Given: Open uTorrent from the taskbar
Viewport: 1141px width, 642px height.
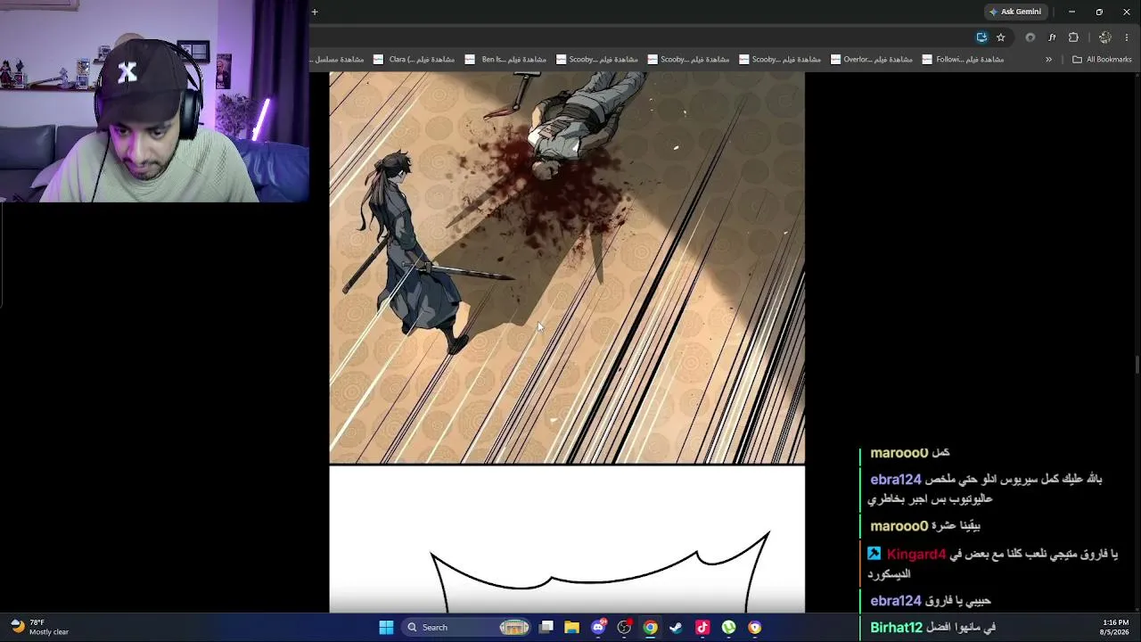Looking at the screenshot, I should [x=728, y=628].
